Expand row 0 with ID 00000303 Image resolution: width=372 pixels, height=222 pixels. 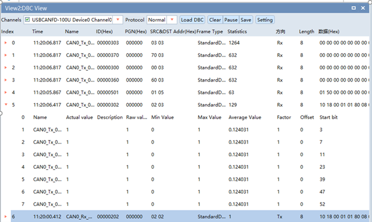click(x=6, y=43)
